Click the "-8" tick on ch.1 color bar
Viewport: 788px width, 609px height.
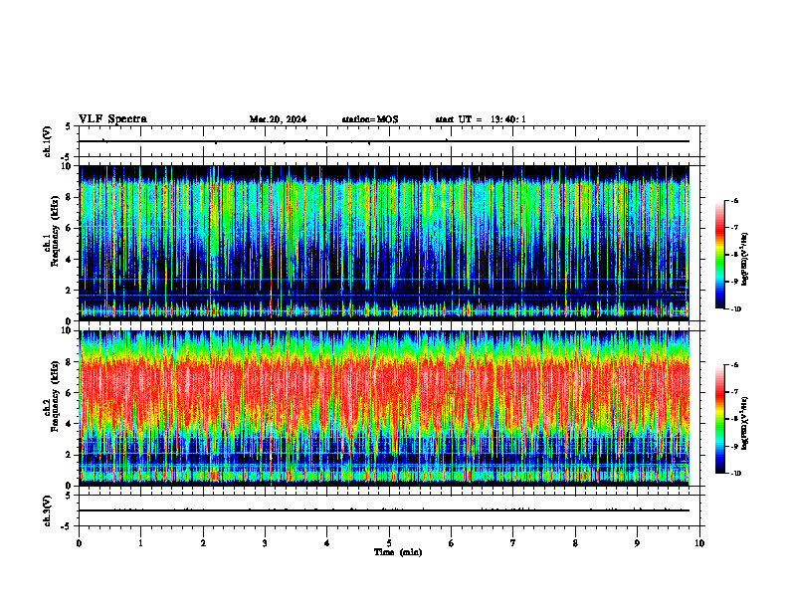click(x=734, y=255)
